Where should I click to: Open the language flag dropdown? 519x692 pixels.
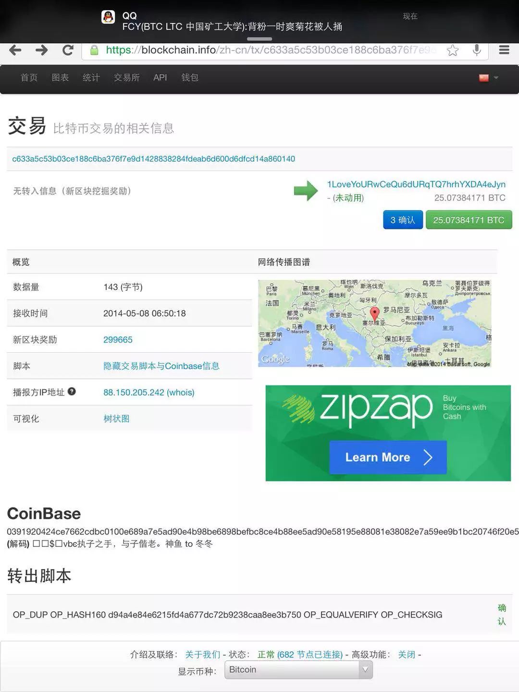pos(488,78)
